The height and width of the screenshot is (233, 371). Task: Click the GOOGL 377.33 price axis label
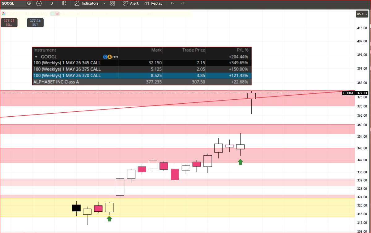coord(355,93)
